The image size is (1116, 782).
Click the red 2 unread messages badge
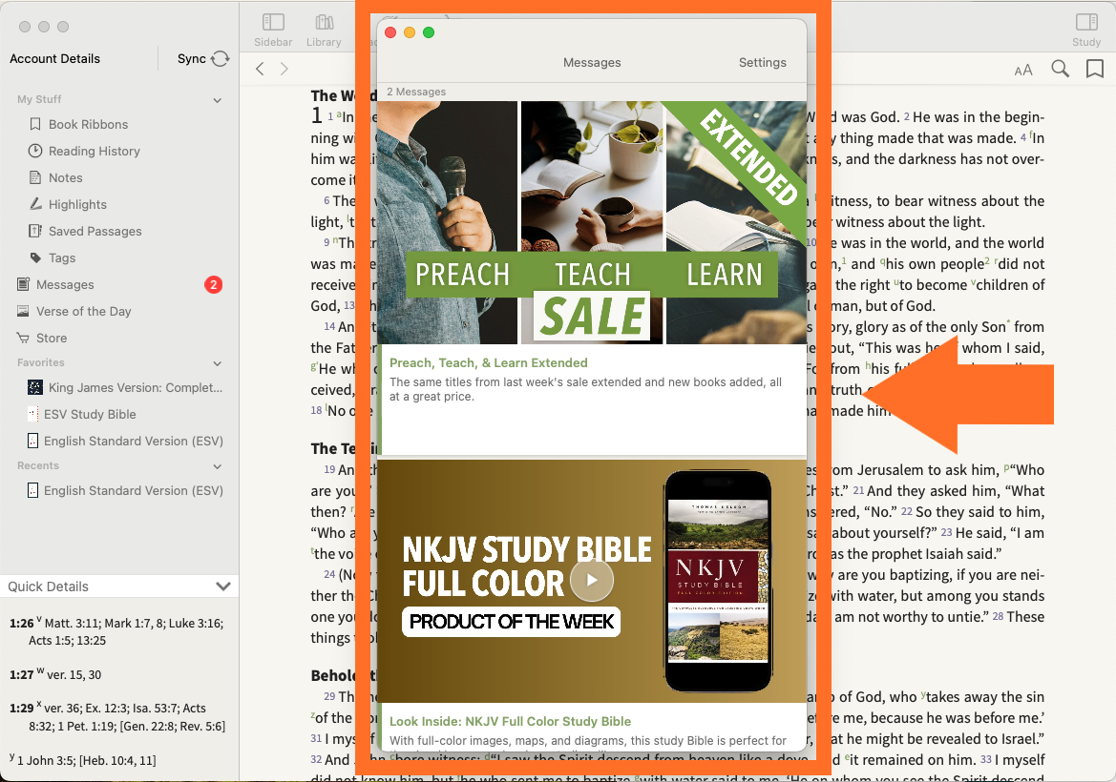click(x=214, y=284)
